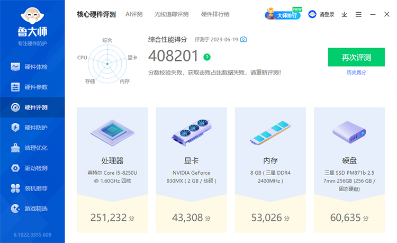397x243 pixels.
Task: Open 清理优化 in the sidebar
Action: pos(32,148)
